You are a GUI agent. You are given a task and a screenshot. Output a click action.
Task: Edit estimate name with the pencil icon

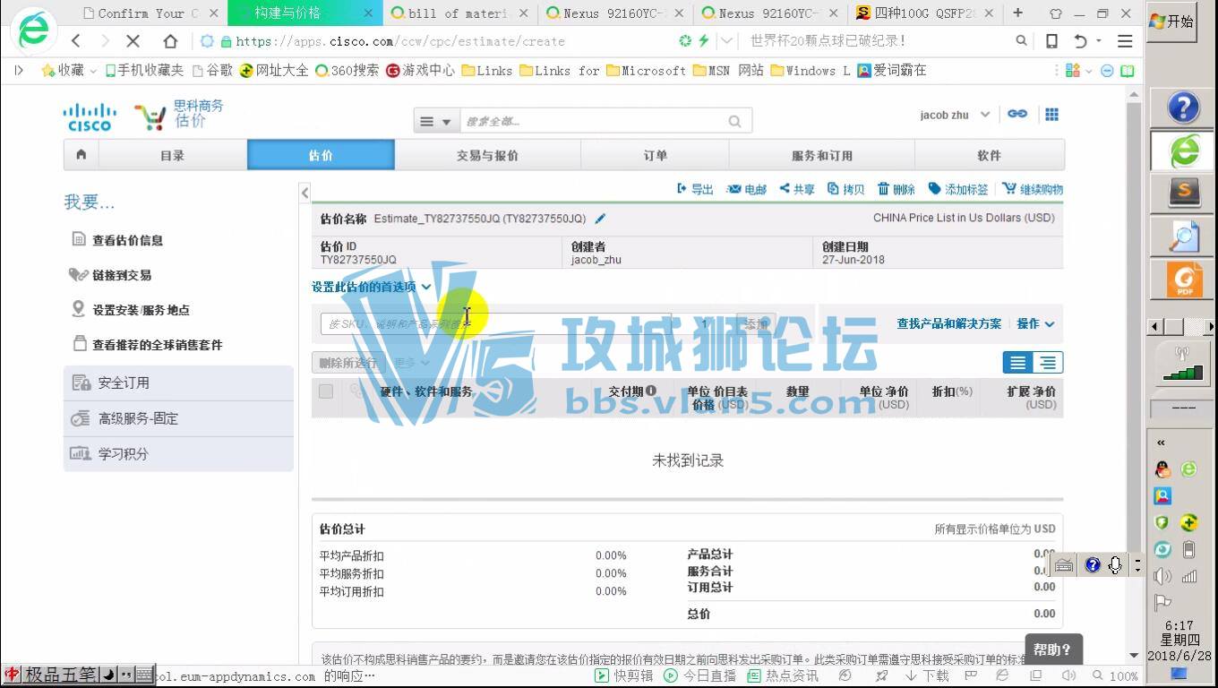(601, 219)
